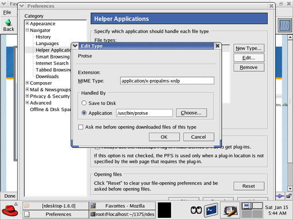This screenshot has width=293, height=220.
Task: Open the text editor panel launcher
Action: [230, 210]
